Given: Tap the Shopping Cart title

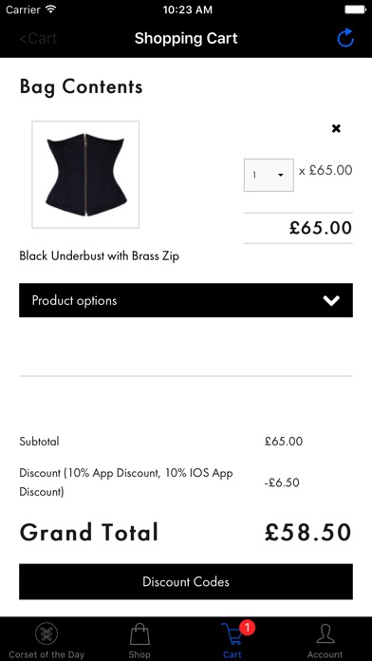Looking at the screenshot, I should [186, 38].
